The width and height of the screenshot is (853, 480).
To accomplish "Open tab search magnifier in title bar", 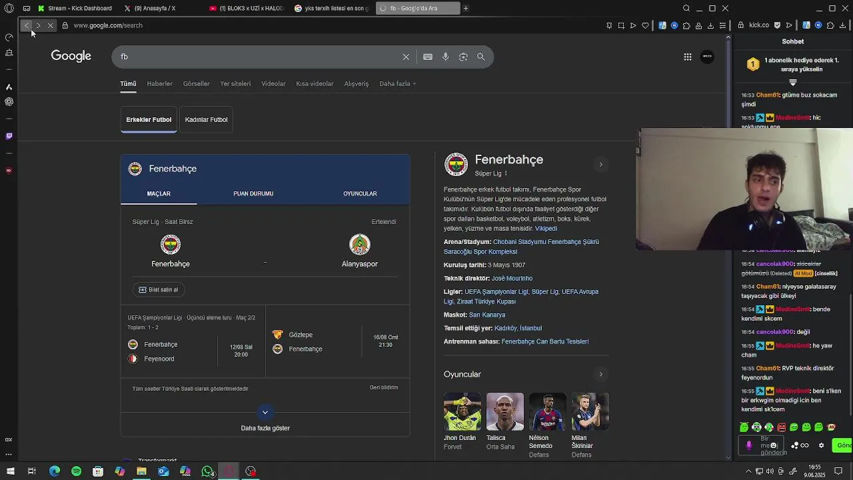I will [x=686, y=8].
